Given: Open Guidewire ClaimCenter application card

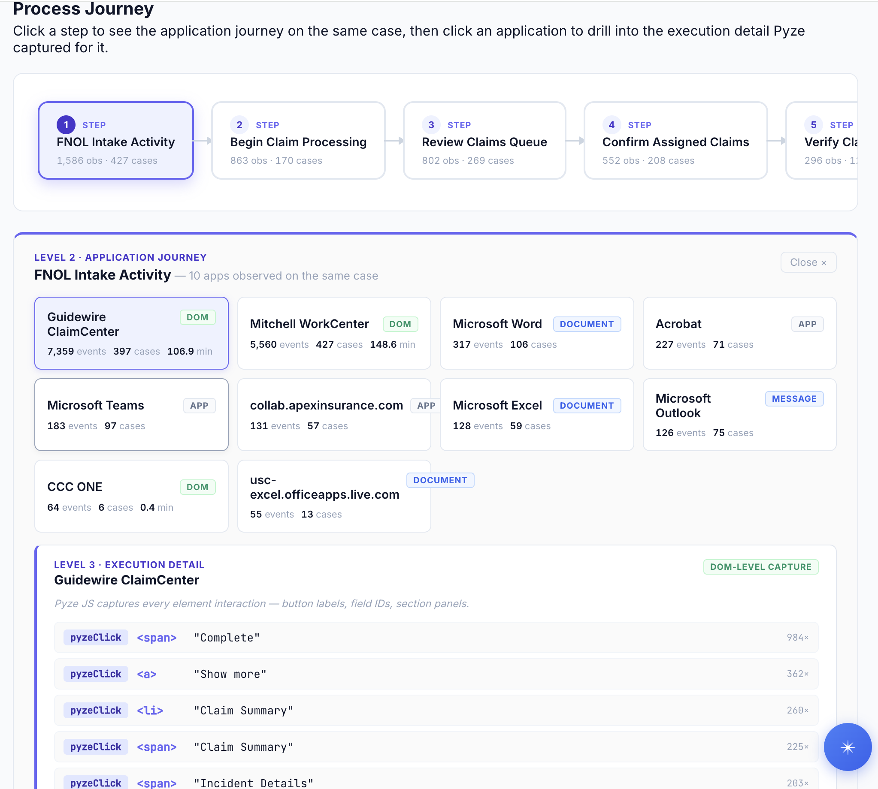Looking at the screenshot, I should click(x=131, y=333).
